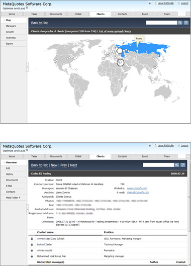This screenshot has height=266, width=191.
Task: Click person icon beside Ahmad Abdalla
Action: pos(32,250)
